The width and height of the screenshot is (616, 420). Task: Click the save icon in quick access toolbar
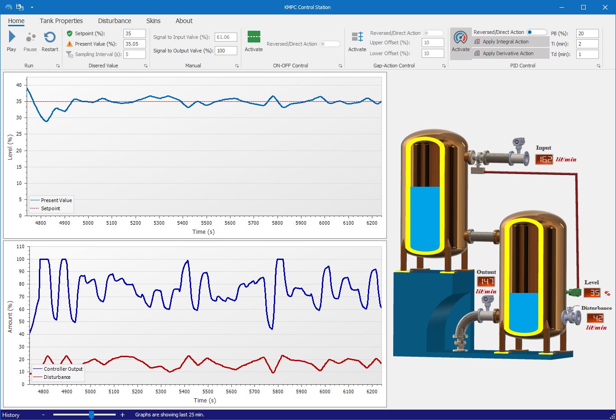(19, 7)
